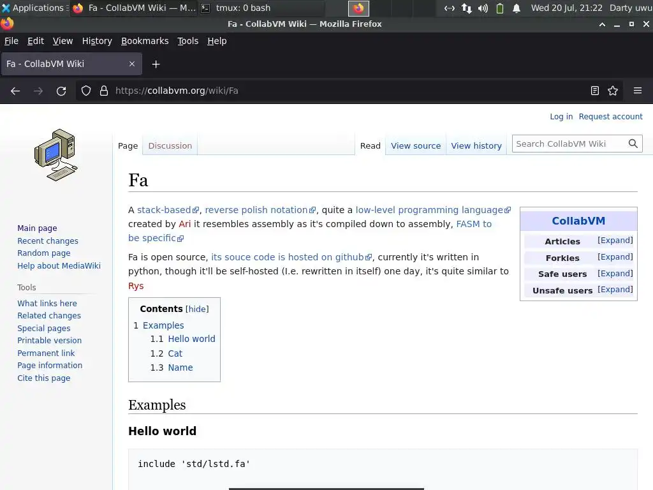Toggle reader view icon in address bar
Viewport: 653px width, 490px height.
595,91
